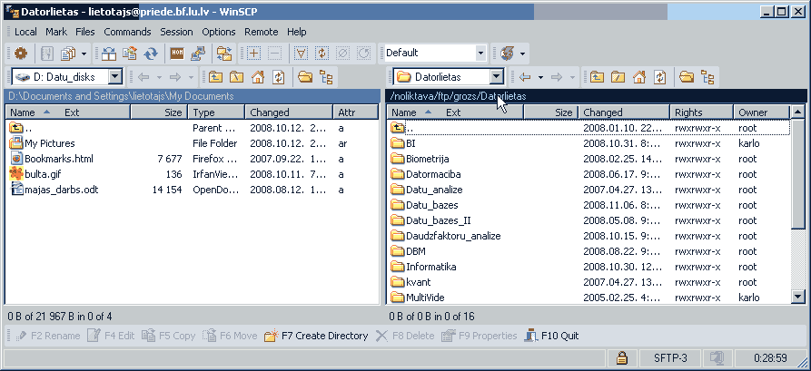811x371 pixels.
Task: Toggle the remote directory tree view
Action: [x=707, y=77]
